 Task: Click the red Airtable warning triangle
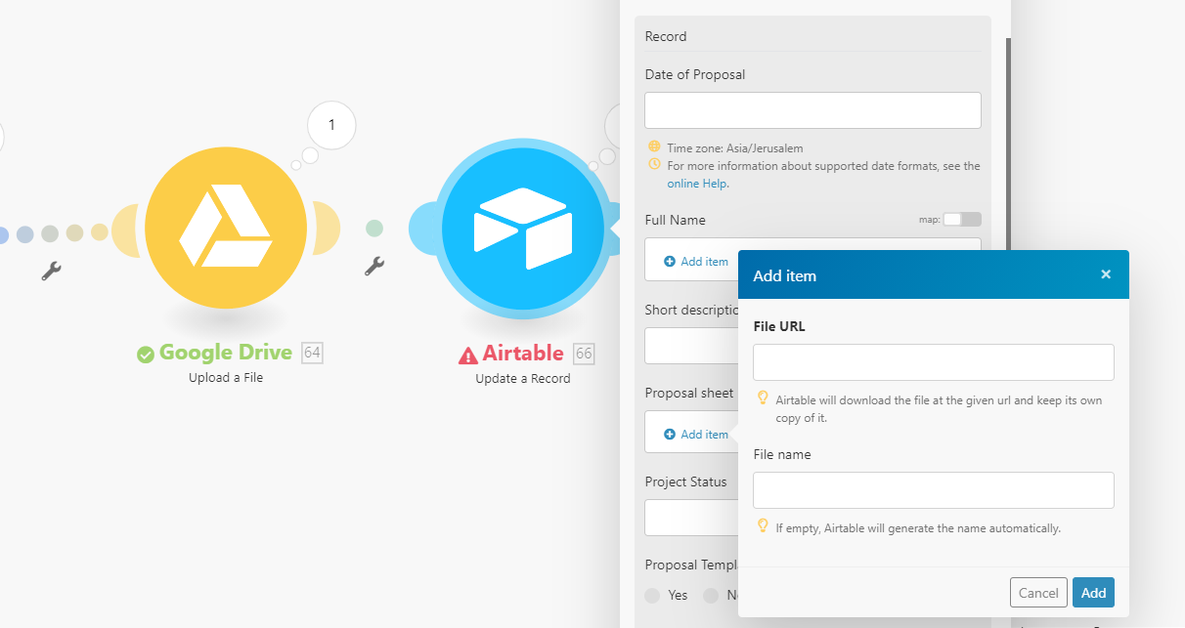tap(468, 356)
